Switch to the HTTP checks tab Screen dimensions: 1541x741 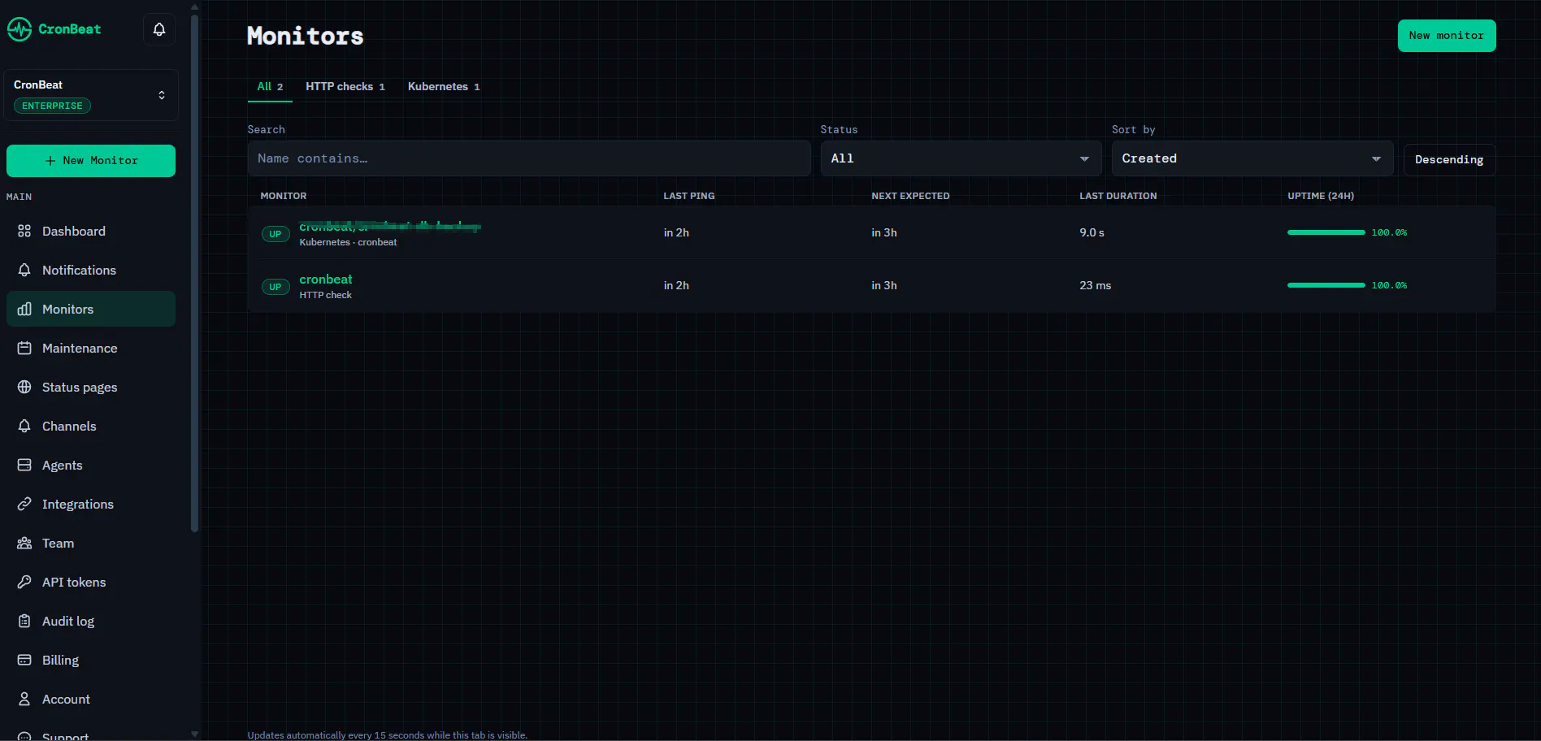(x=345, y=86)
